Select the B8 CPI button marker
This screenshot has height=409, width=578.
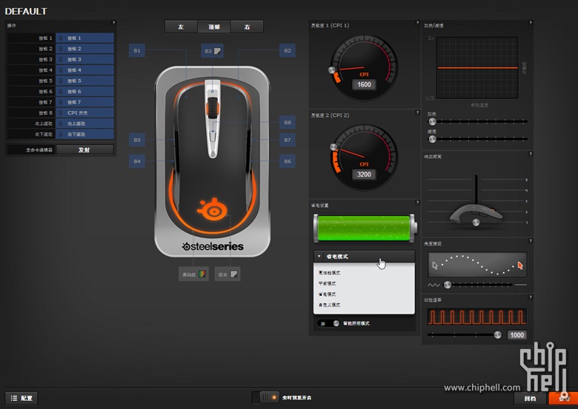288,123
